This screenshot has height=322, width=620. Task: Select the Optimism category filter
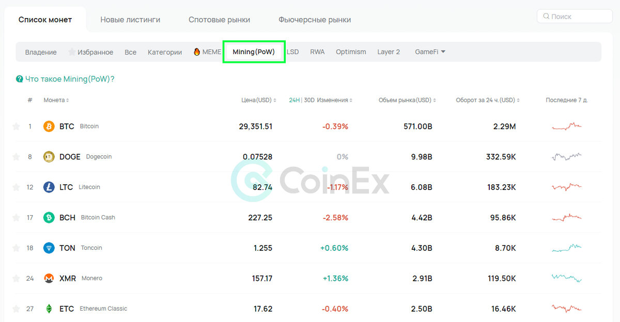351,52
